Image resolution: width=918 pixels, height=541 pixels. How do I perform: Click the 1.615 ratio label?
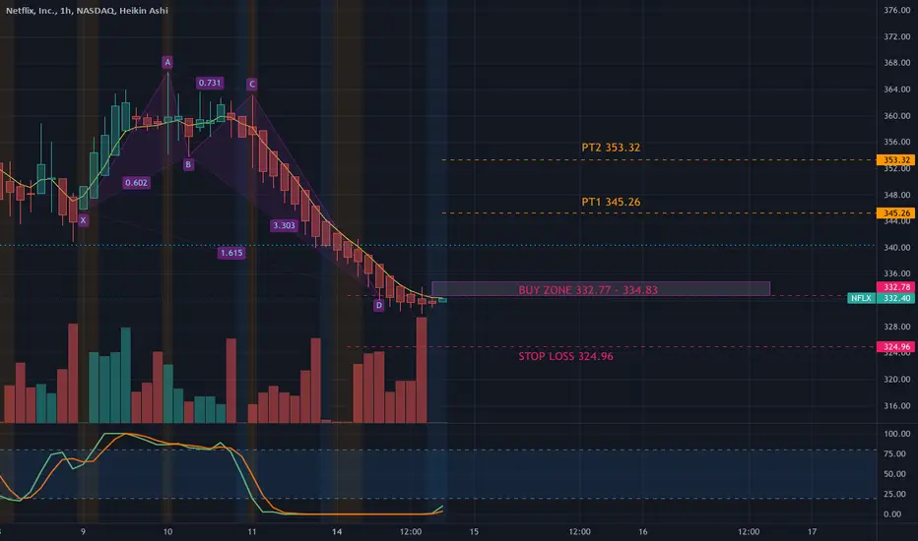231,253
